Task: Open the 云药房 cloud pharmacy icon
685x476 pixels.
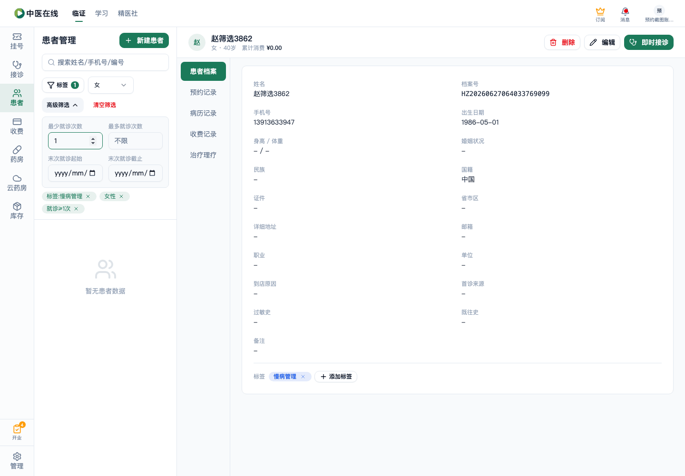Action: point(17,183)
